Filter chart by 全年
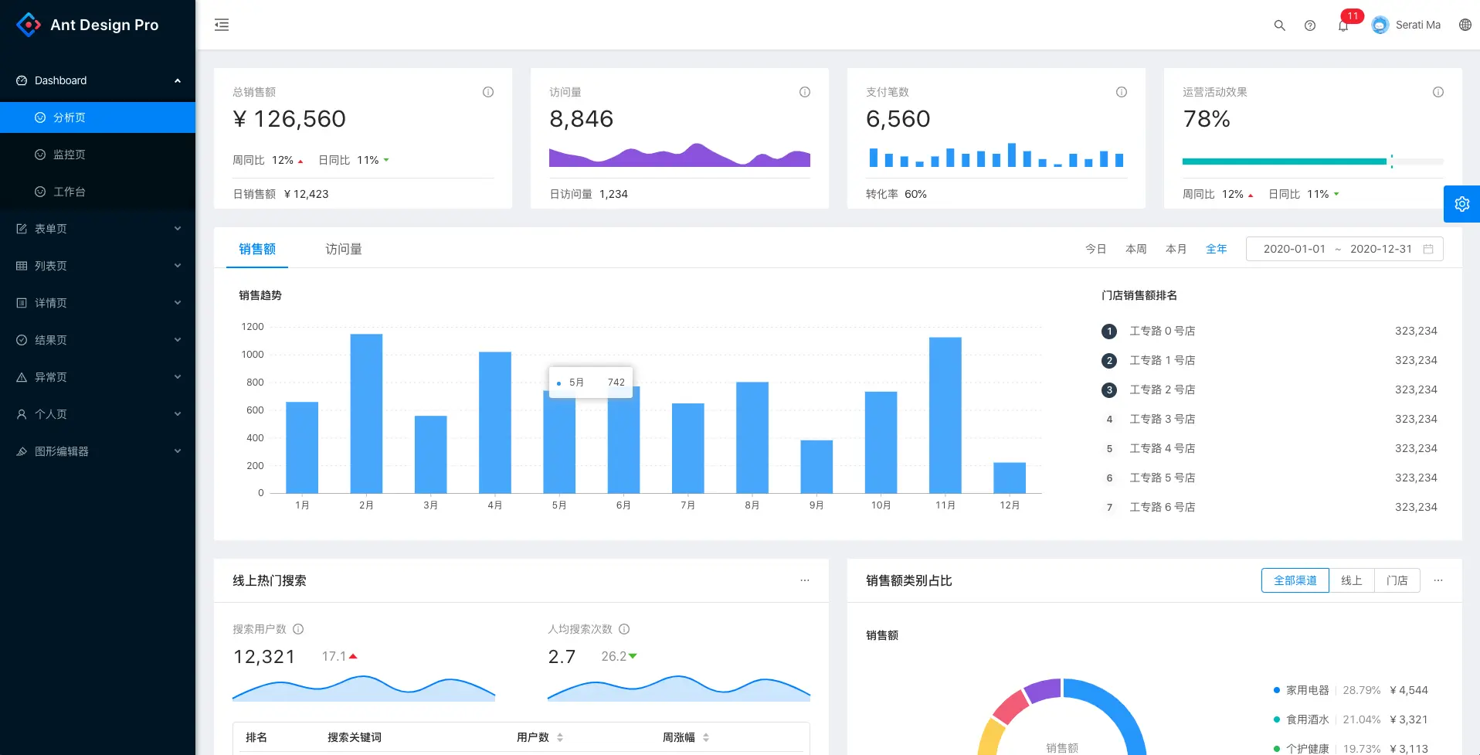 coord(1217,249)
